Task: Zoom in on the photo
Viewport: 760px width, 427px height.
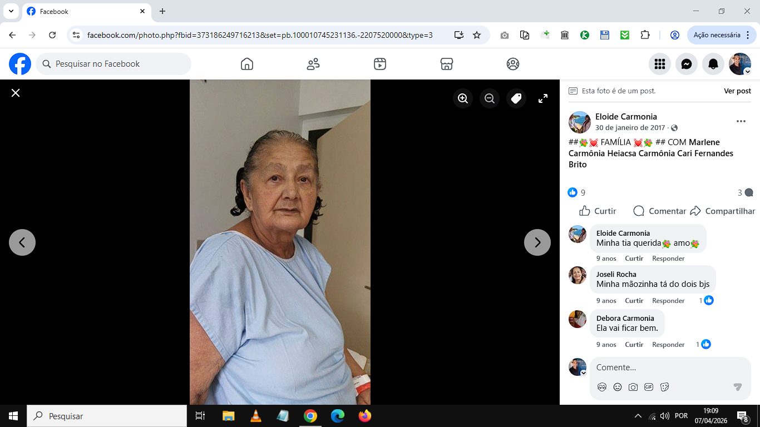Action: [463, 98]
